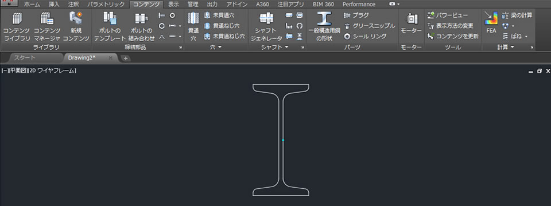Click the ばね (spring) calculation tool
The width and height of the screenshot is (551, 206).
point(511,36)
